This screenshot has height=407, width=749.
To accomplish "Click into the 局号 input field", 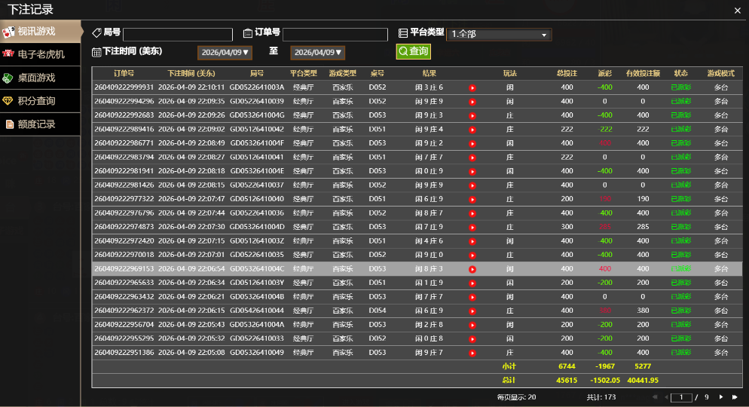I will 178,35.
